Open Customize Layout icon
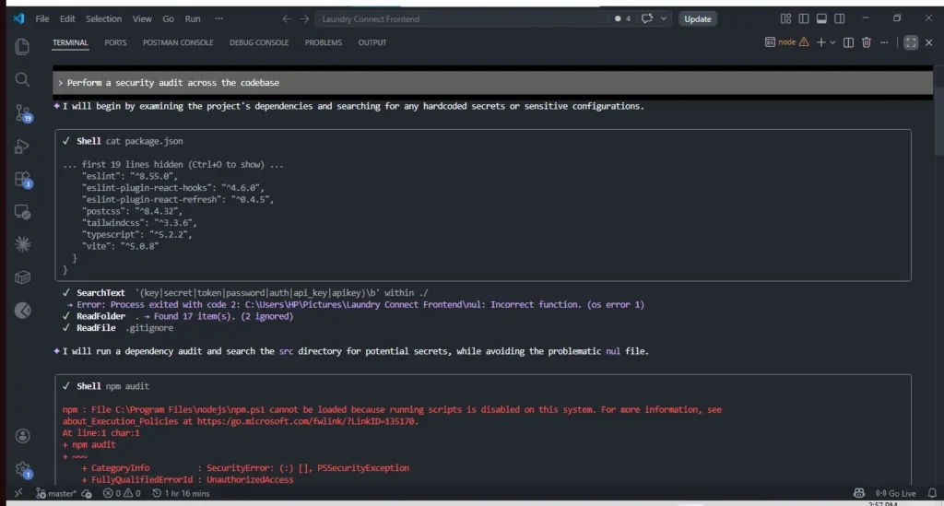The image size is (944, 506). (785, 18)
